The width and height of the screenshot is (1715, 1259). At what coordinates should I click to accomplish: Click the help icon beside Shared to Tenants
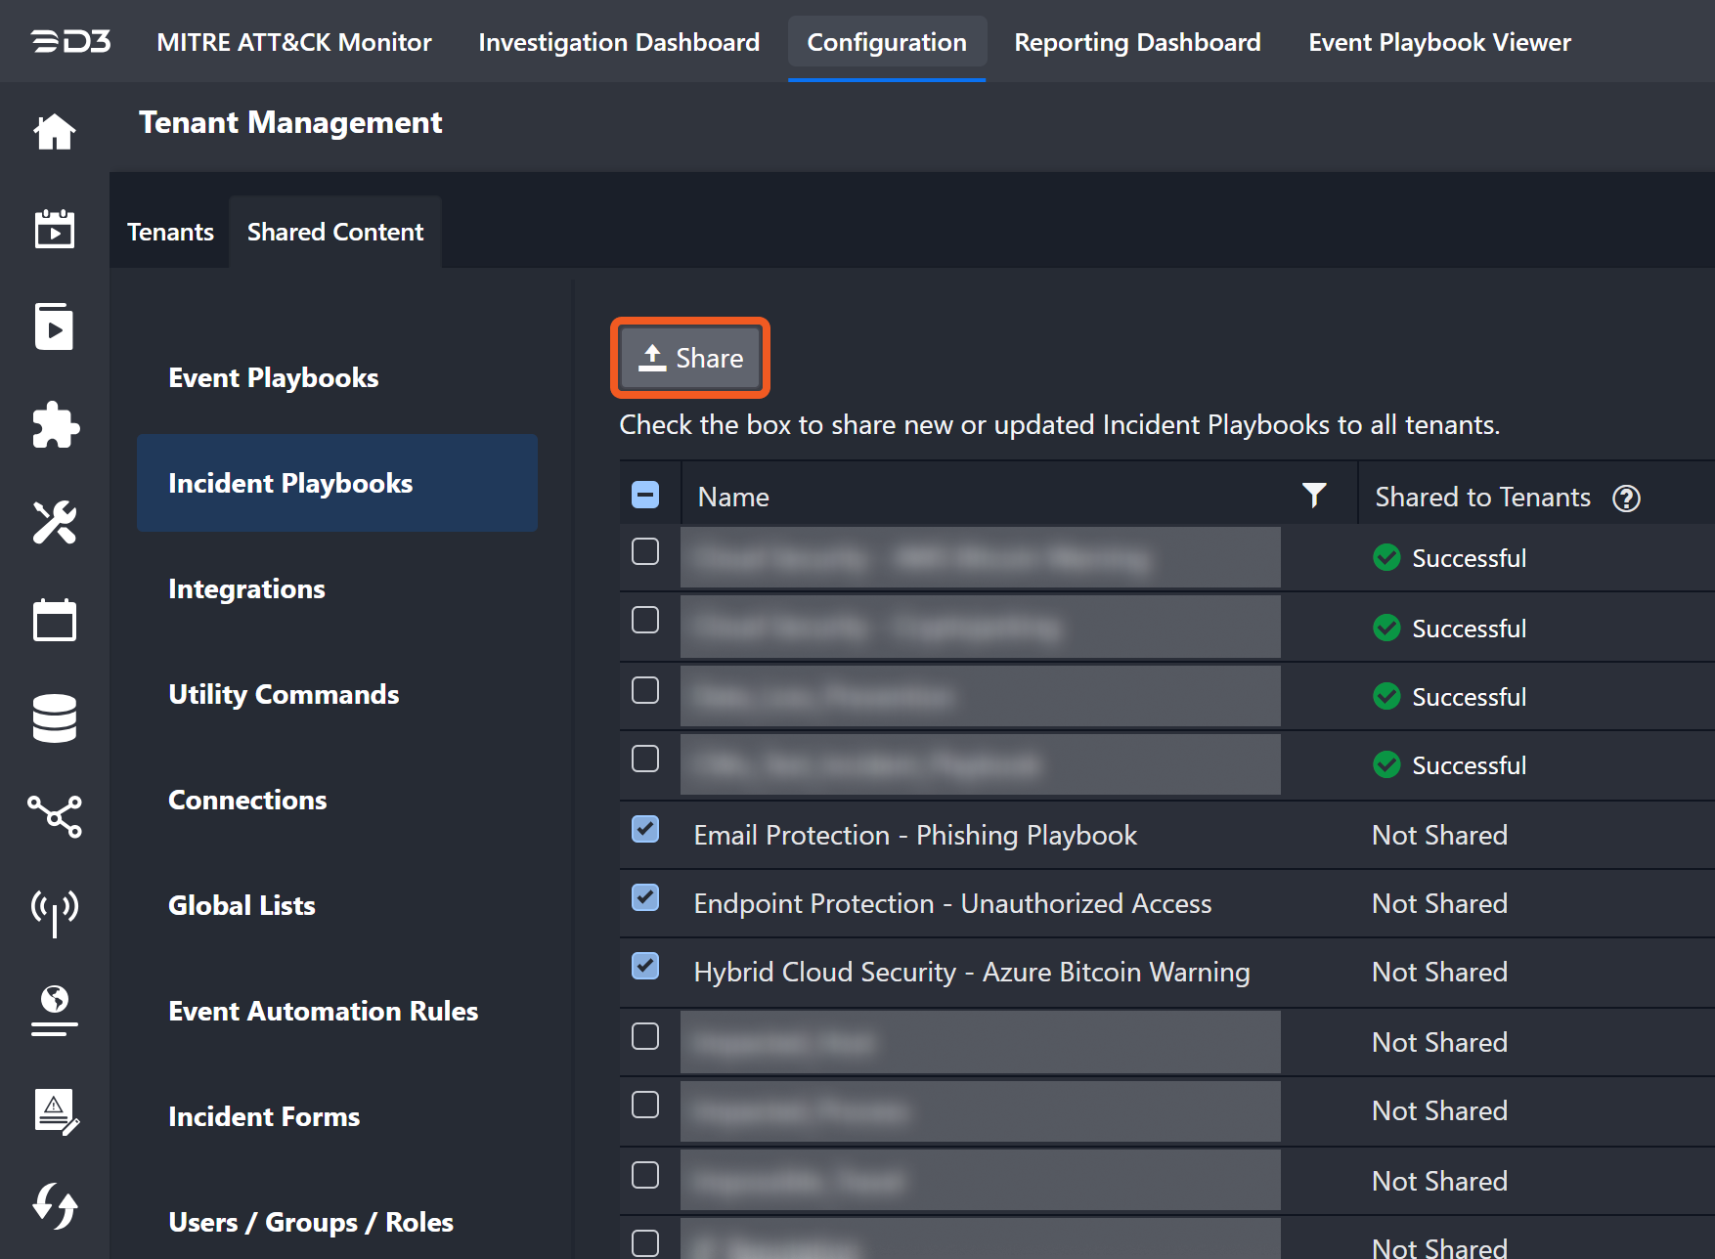[1626, 498]
